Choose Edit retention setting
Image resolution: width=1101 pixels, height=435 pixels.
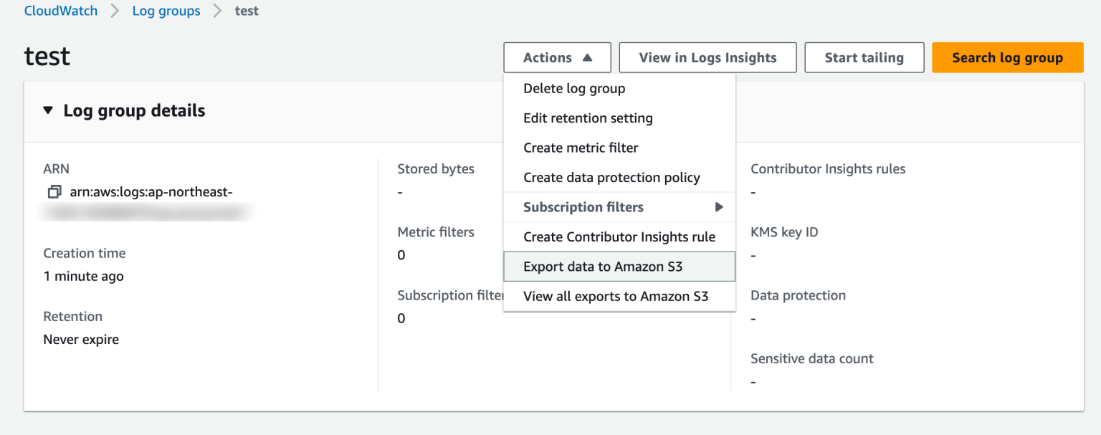pos(588,118)
